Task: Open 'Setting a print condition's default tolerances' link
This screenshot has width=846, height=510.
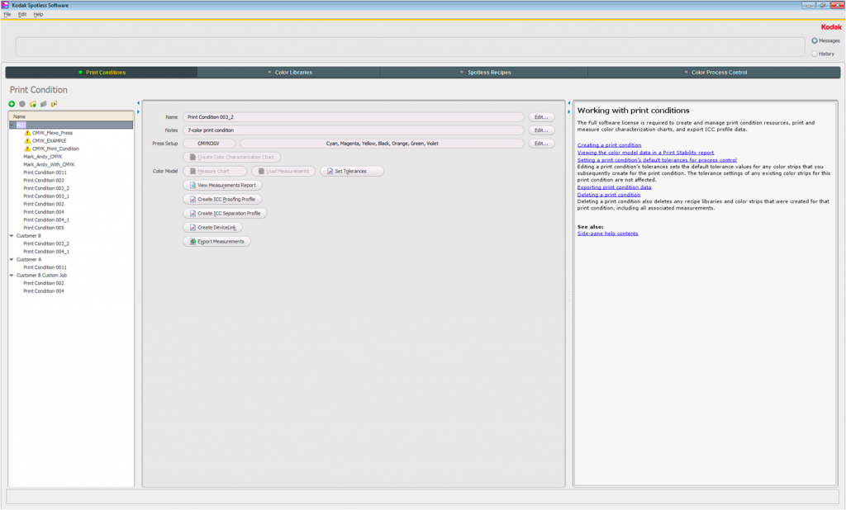Action: point(657,160)
